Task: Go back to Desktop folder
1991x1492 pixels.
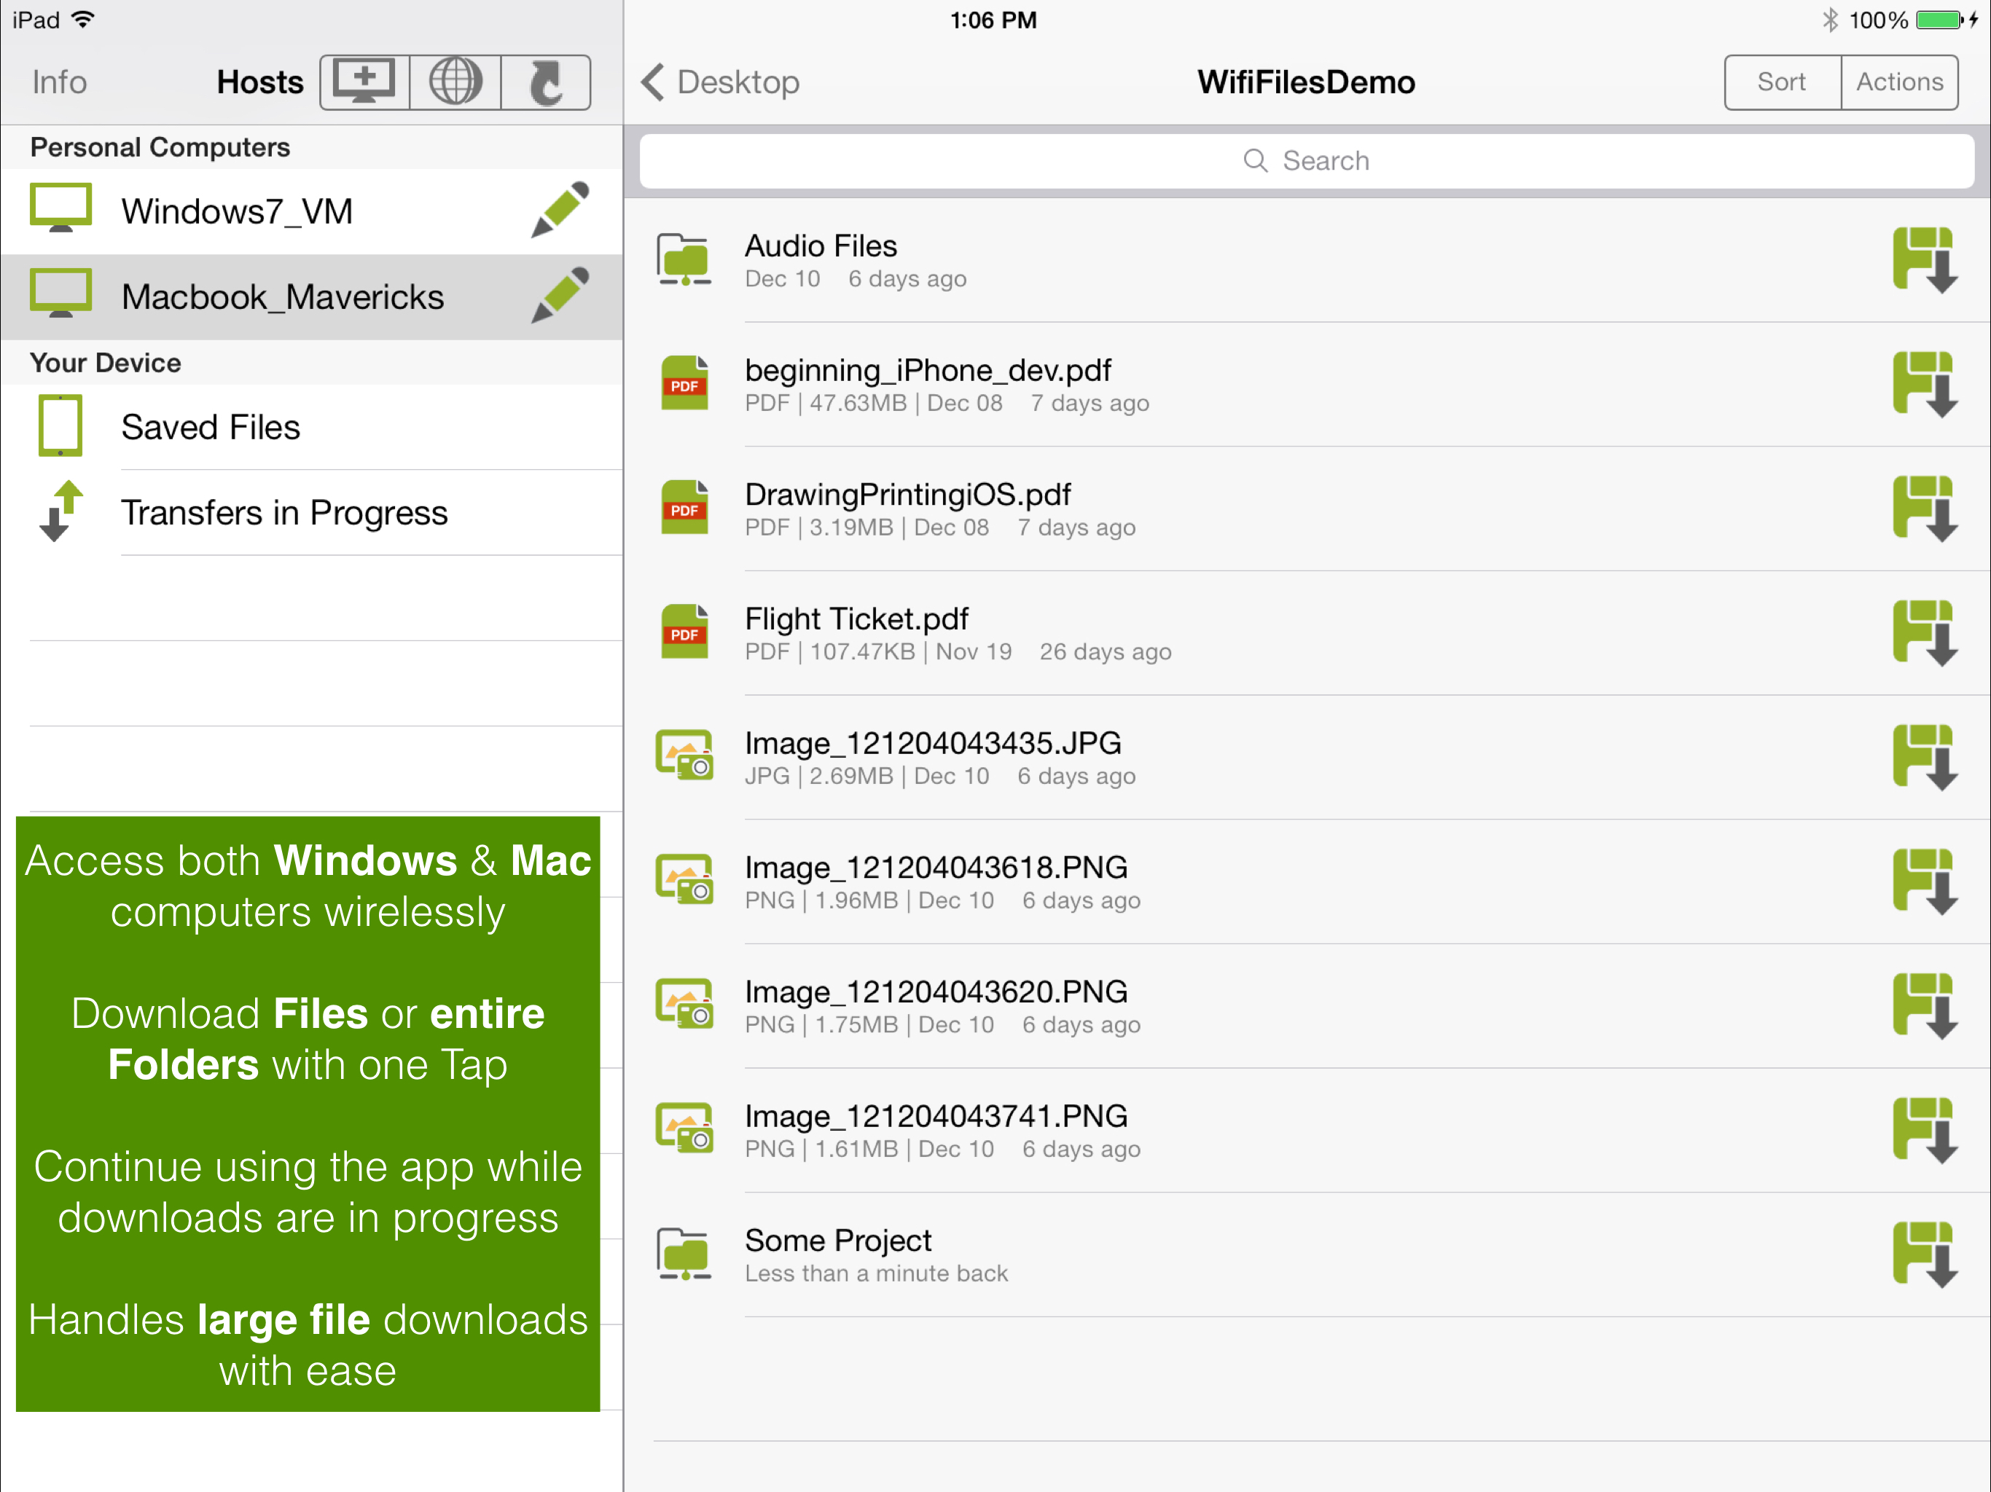Action: point(720,82)
